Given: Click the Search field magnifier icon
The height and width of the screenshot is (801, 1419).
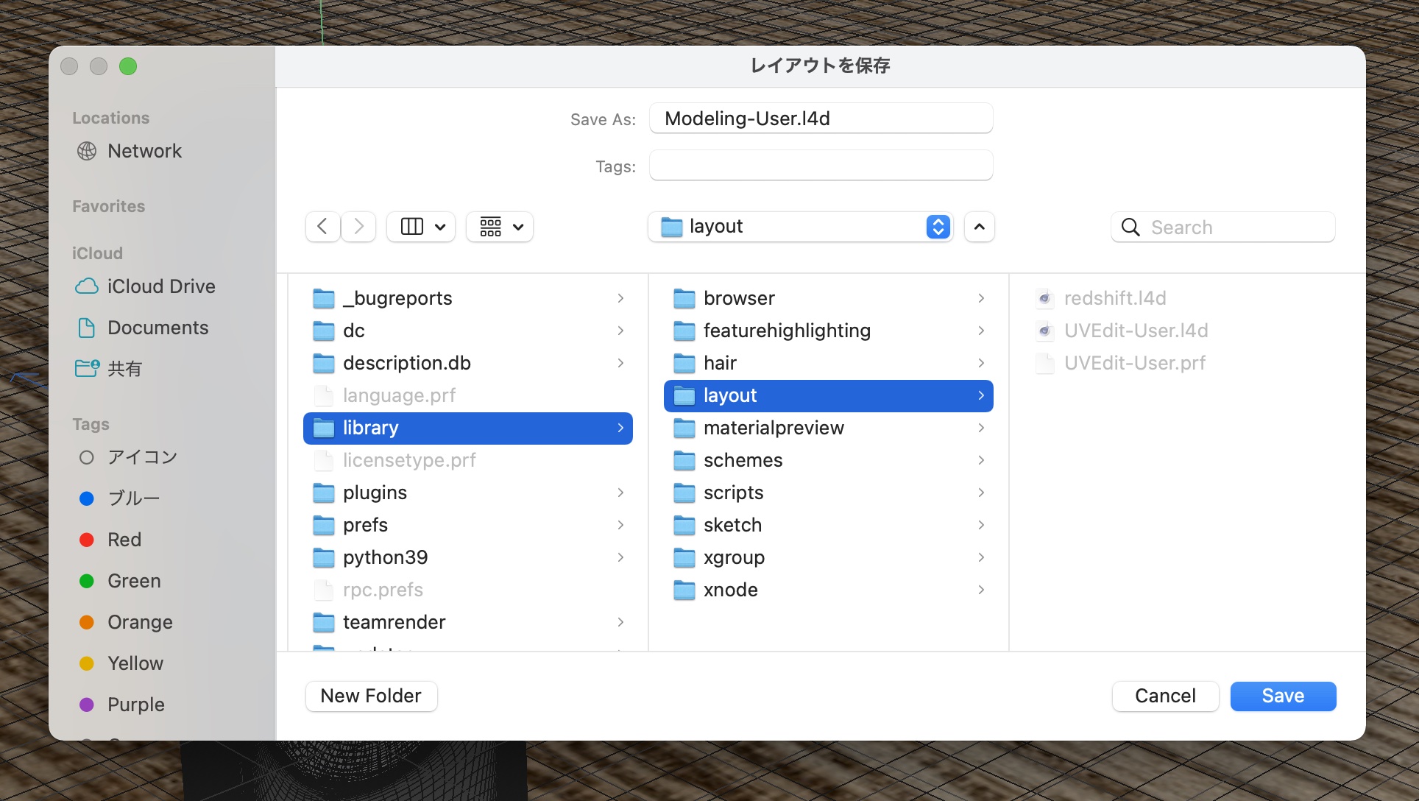Looking at the screenshot, I should click(1130, 227).
